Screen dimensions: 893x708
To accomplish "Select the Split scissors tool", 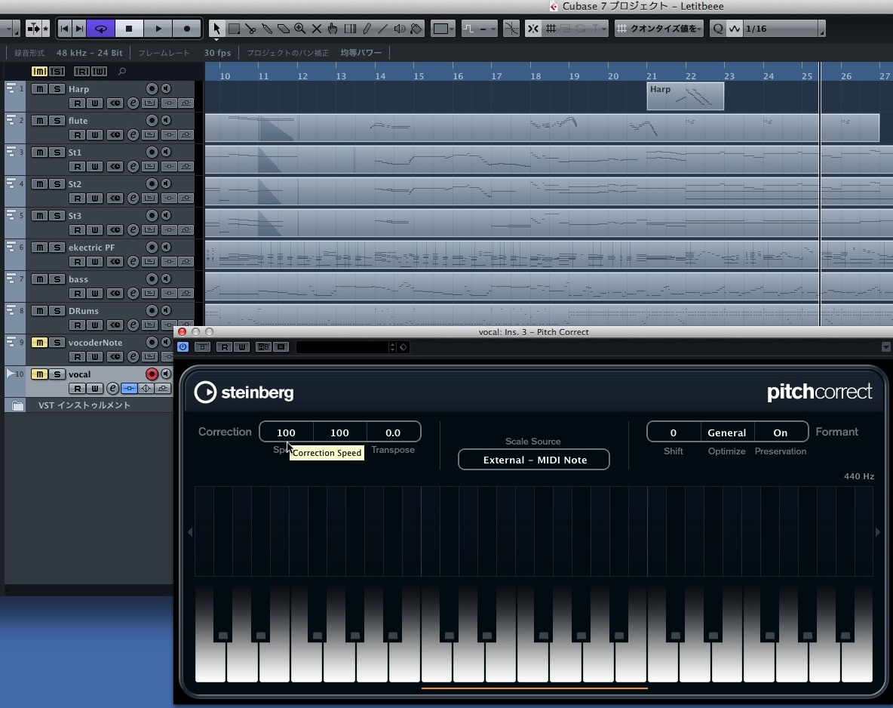I will [250, 29].
